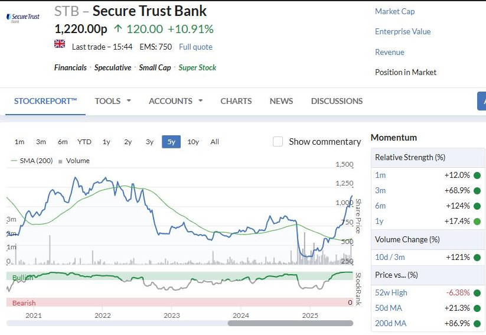
Task: Select the 3m chart range
Action: click(41, 142)
